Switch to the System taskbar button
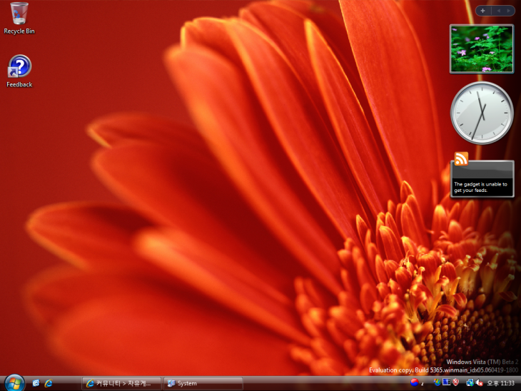 [x=203, y=383]
